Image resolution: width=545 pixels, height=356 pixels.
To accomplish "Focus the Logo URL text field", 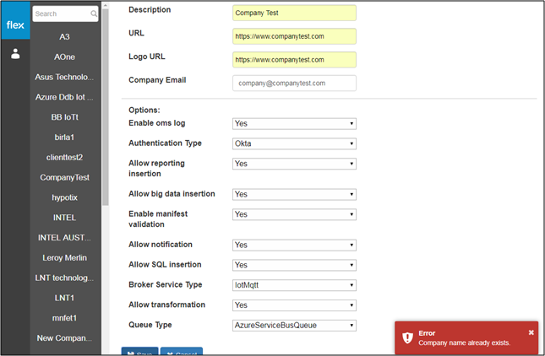I will [294, 60].
